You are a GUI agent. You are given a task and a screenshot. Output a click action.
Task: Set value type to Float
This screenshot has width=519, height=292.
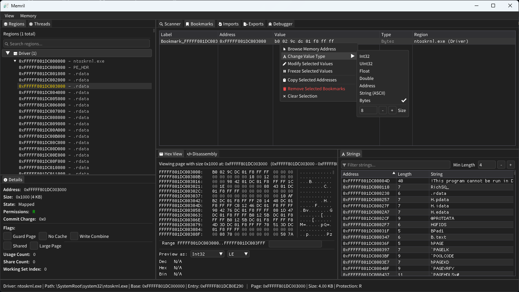click(383, 71)
